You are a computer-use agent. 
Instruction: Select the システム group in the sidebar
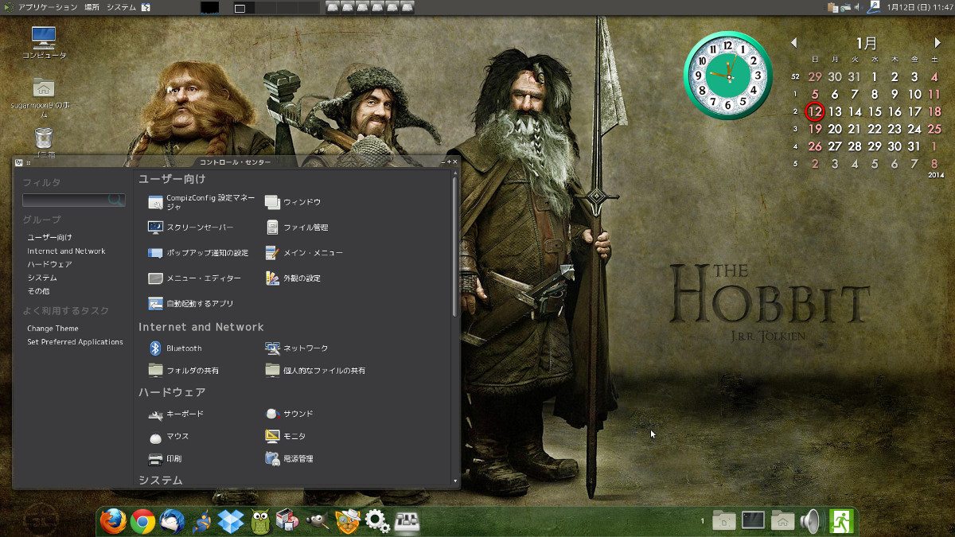(x=42, y=278)
